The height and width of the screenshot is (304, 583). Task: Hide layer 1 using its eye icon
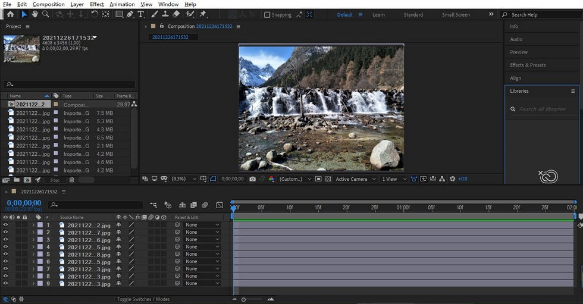(x=6, y=225)
